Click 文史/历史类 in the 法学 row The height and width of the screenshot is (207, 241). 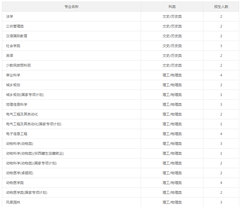pyautogui.click(x=172, y=16)
